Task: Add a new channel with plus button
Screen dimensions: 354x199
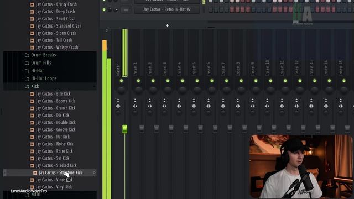Action: tap(167, 25)
